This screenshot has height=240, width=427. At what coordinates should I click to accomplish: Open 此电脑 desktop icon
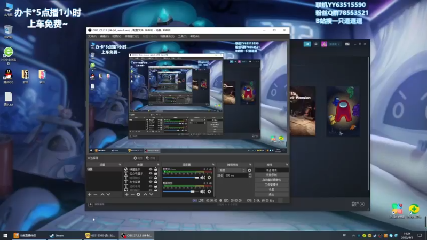coord(9,9)
